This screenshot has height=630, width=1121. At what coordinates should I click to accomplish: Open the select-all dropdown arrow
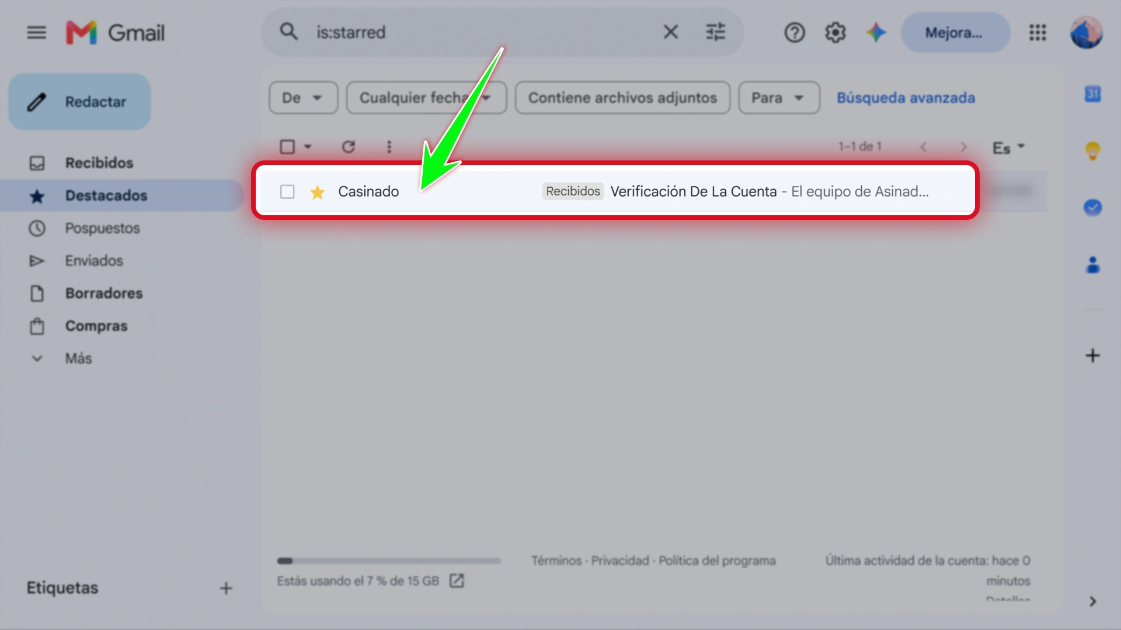click(308, 146)
